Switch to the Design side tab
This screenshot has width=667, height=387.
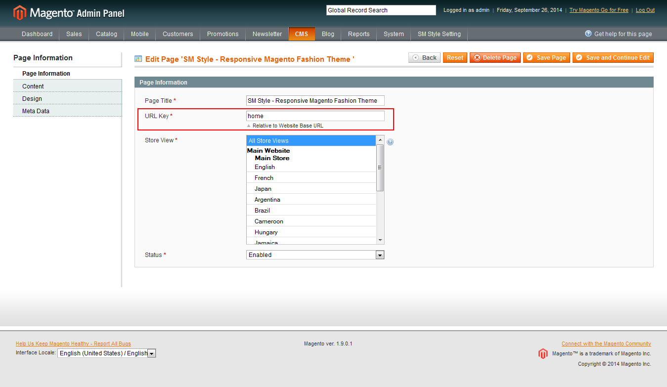tap(67, 98)
